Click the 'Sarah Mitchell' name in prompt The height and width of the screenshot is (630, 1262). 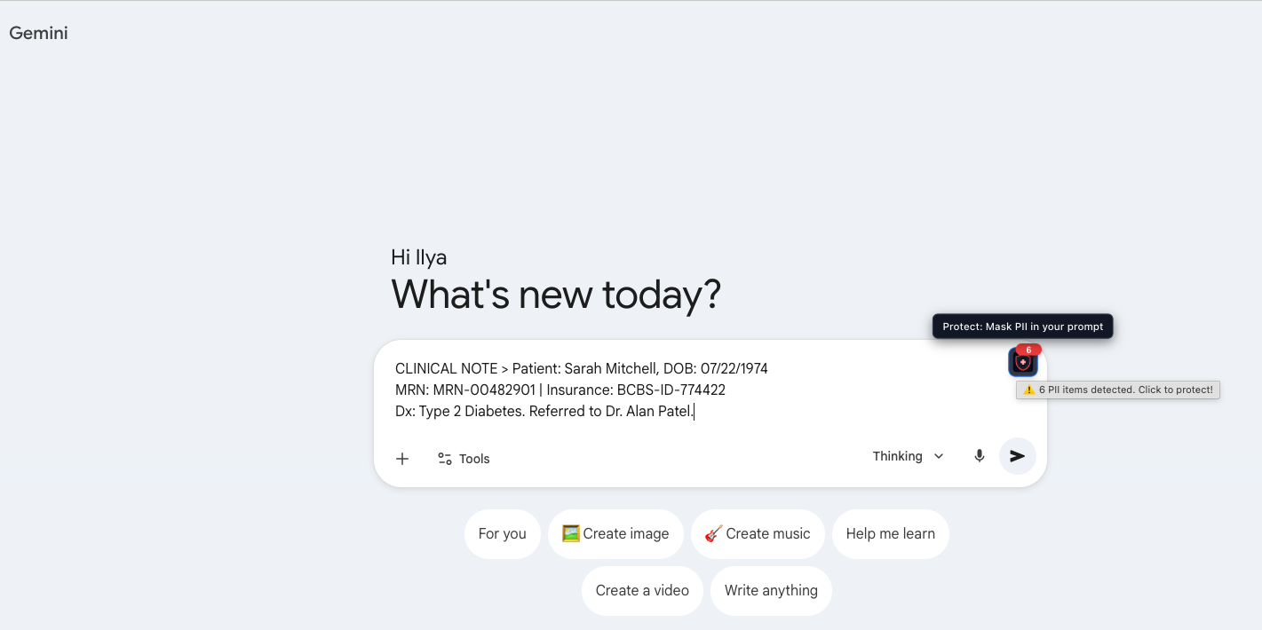[x=612, y=368]
